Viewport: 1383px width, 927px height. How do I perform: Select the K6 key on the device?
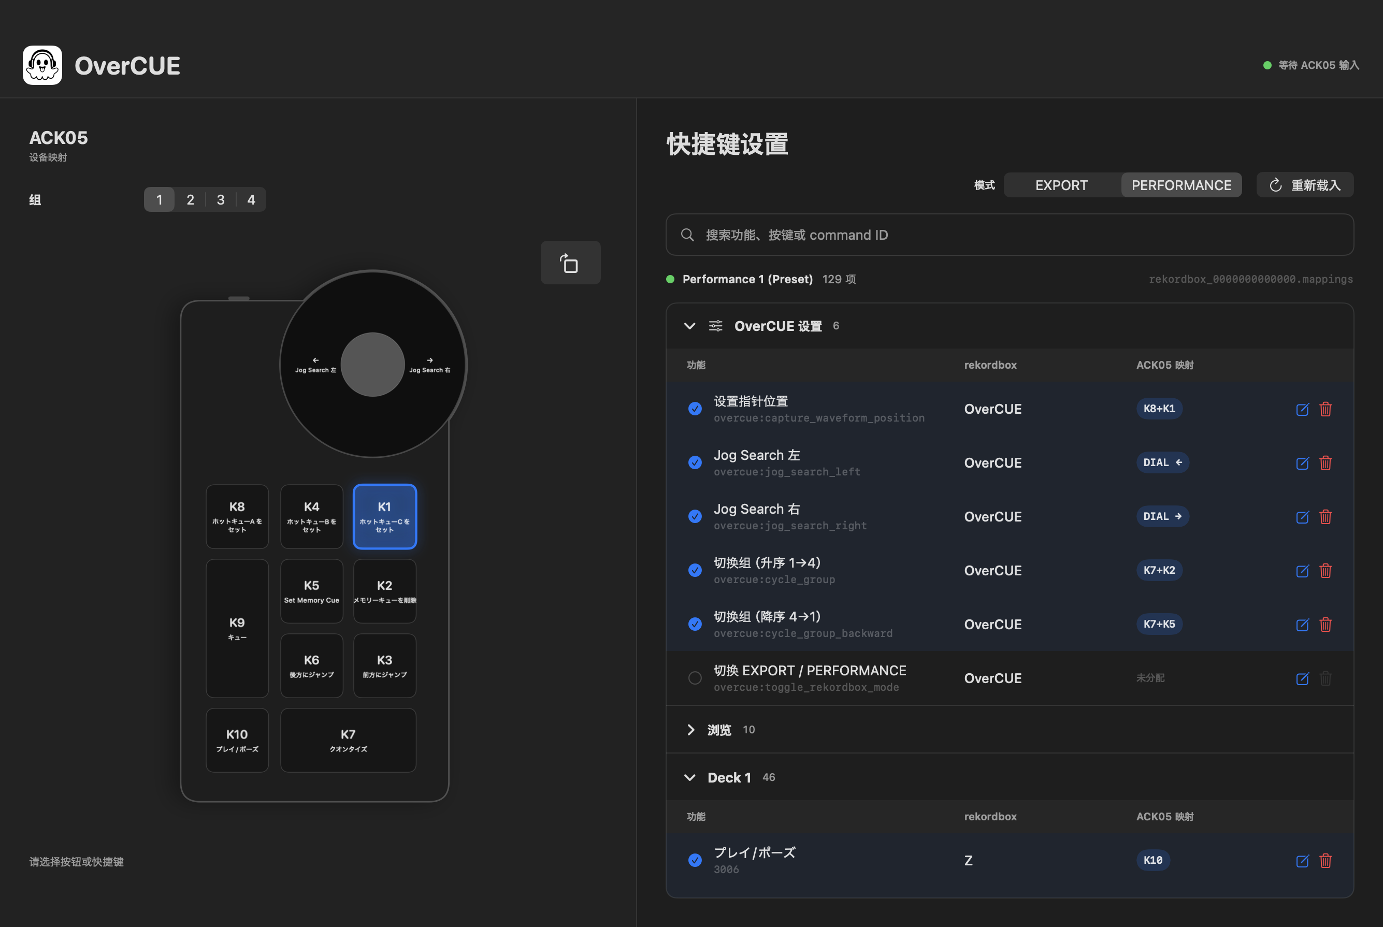(x=312, y=665)
